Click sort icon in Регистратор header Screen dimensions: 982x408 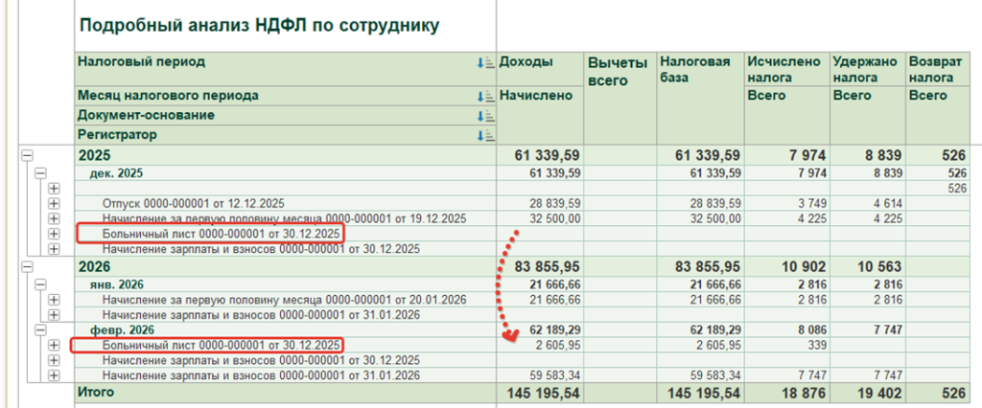click(x=485, y=136)
